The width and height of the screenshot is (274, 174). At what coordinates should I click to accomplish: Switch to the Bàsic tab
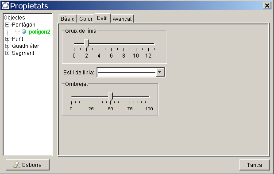67,19
